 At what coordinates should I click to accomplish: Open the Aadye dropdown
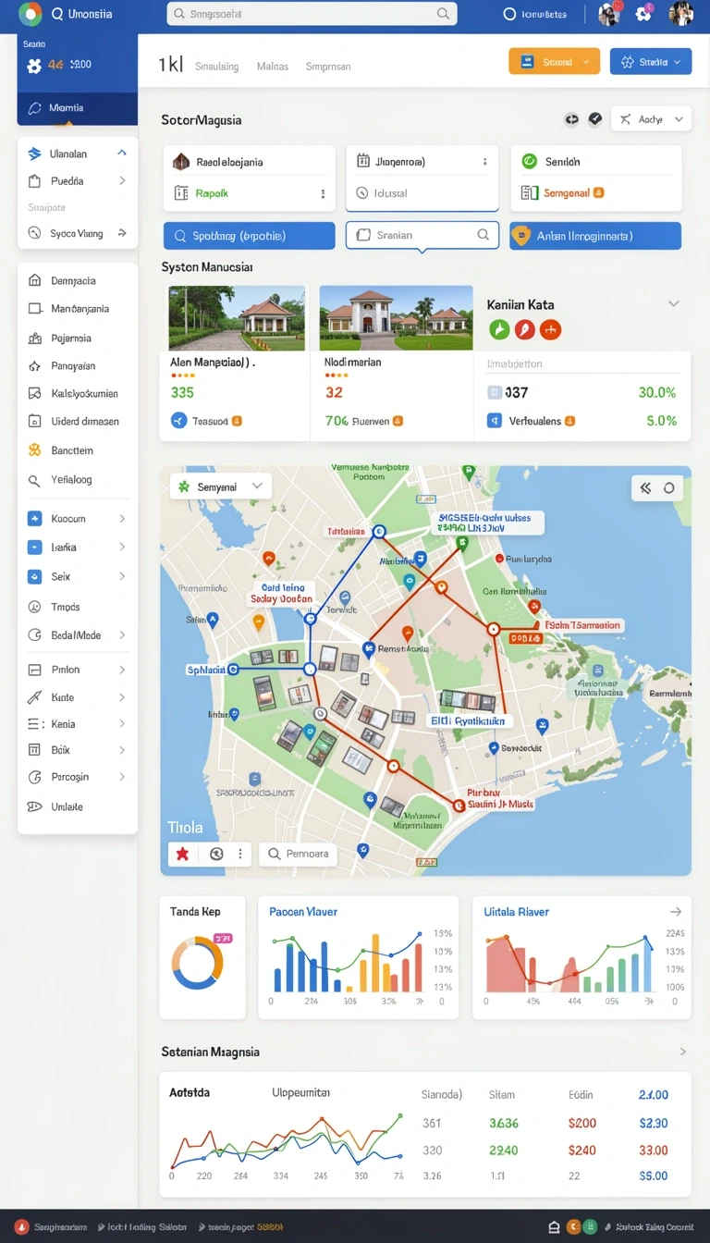pos(651,119)
